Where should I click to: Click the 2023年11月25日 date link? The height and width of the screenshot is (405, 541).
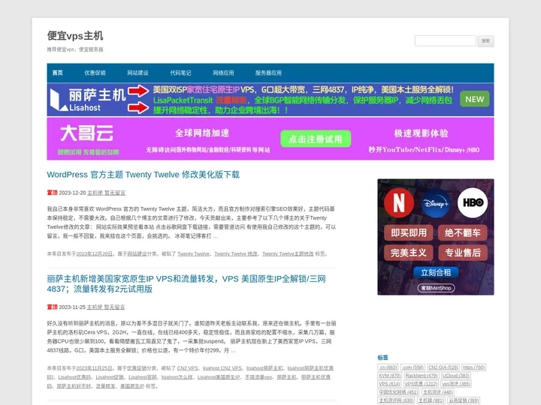pyautogui.click(x=95, y=368)
